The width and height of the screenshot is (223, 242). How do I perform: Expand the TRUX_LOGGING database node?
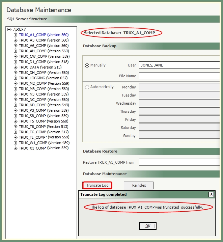coord(15,78)
